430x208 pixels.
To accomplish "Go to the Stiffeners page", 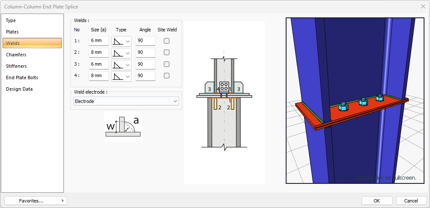I will pos(16,66).
